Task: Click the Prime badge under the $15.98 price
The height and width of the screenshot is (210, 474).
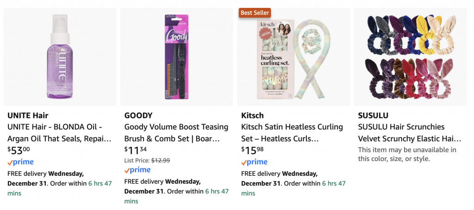Action: click(254, 162)
